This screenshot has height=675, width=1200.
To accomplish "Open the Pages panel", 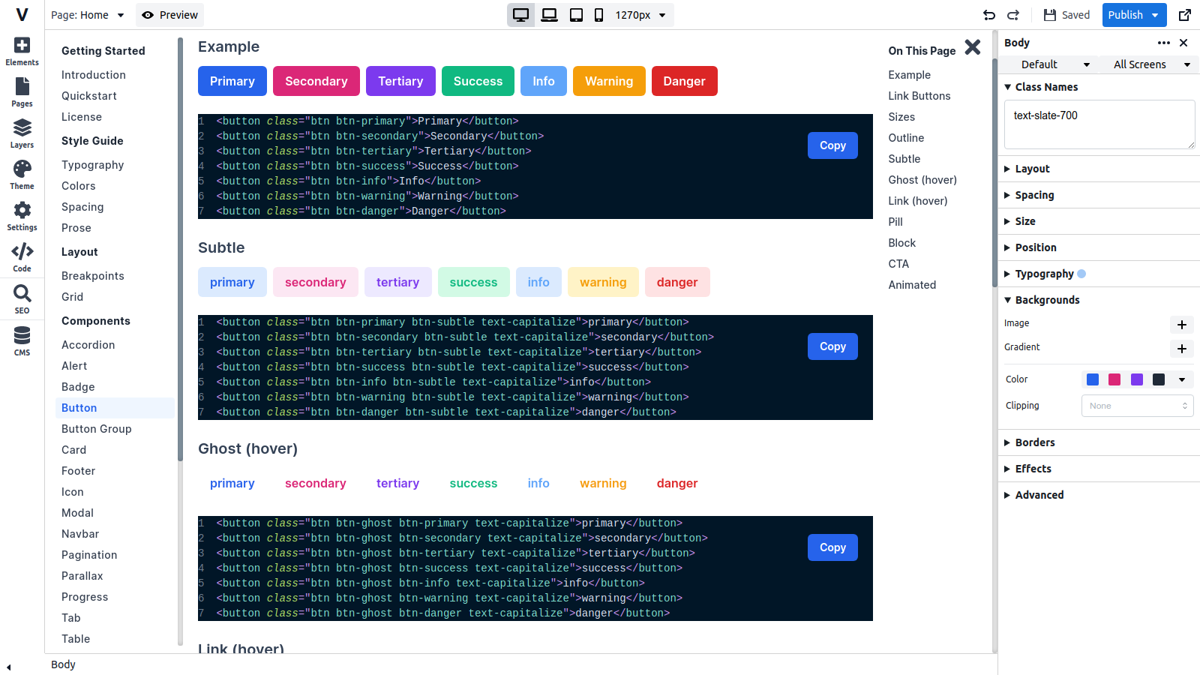I will click(22, 93).
